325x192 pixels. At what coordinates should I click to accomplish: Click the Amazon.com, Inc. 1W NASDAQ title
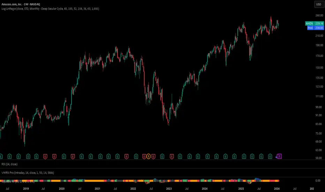coord(21,4)
